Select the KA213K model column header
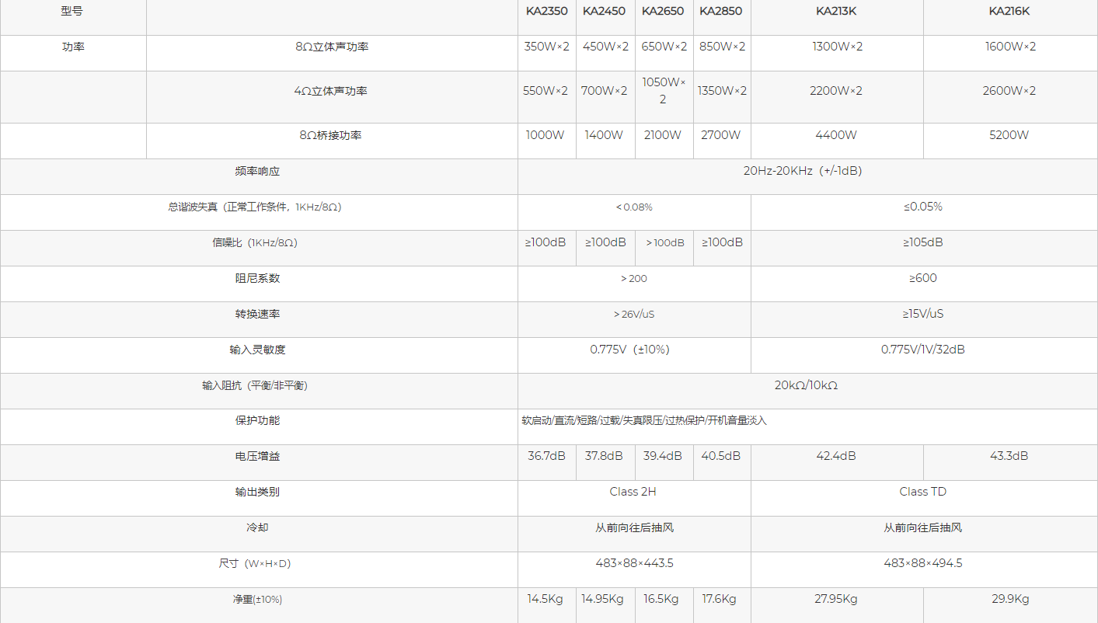The height and width of the screenshot is (623, 1098). pos(837,11)
